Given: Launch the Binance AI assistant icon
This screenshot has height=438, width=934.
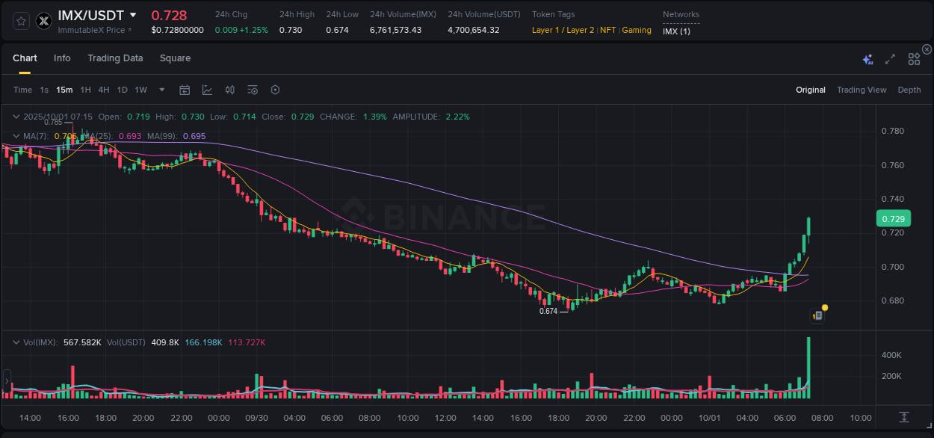Looking at the screenshot, I should 867,59.
